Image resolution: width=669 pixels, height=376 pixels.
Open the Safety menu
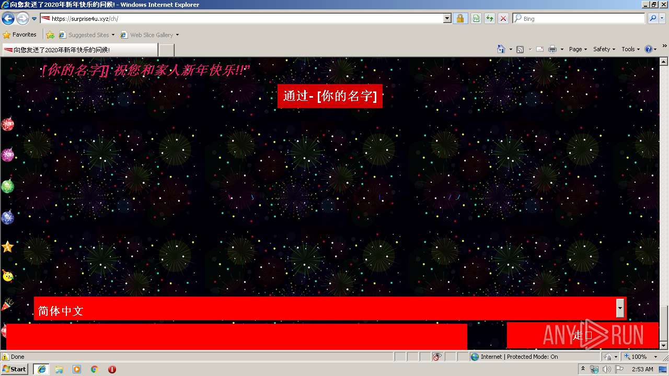[604, 49]
